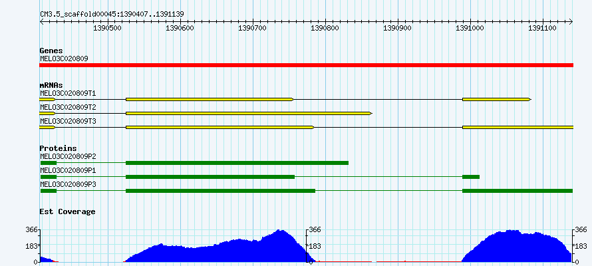Select the last exon of MELO3C020809T1

coord(497,99)
